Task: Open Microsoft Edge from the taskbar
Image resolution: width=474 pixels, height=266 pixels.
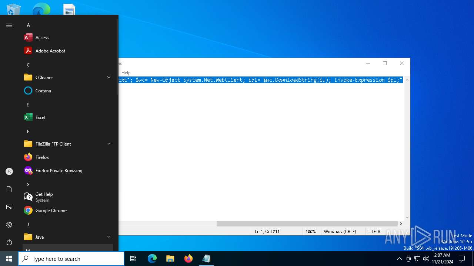Action: click(152, 259)
